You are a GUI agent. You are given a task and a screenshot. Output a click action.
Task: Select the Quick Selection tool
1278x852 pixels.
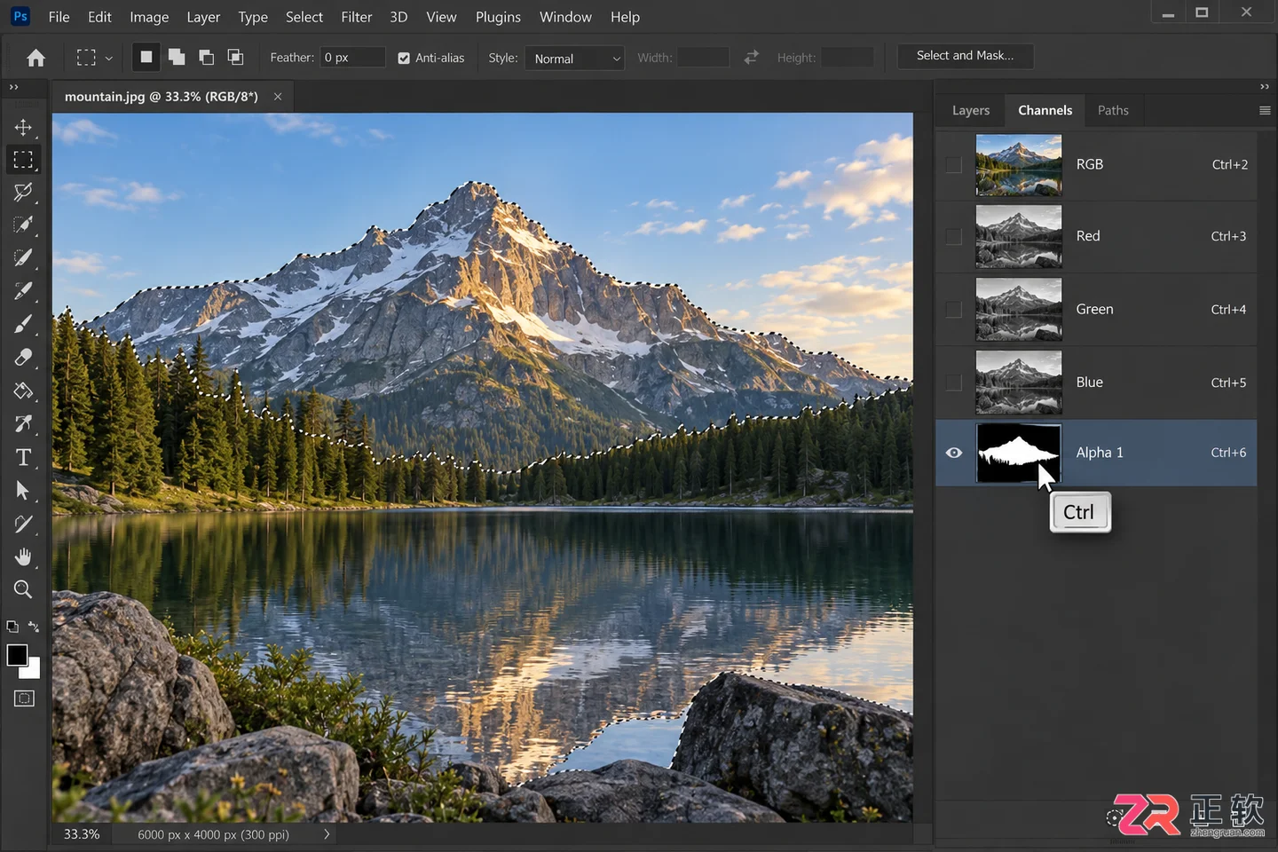[x=23, y=225]
